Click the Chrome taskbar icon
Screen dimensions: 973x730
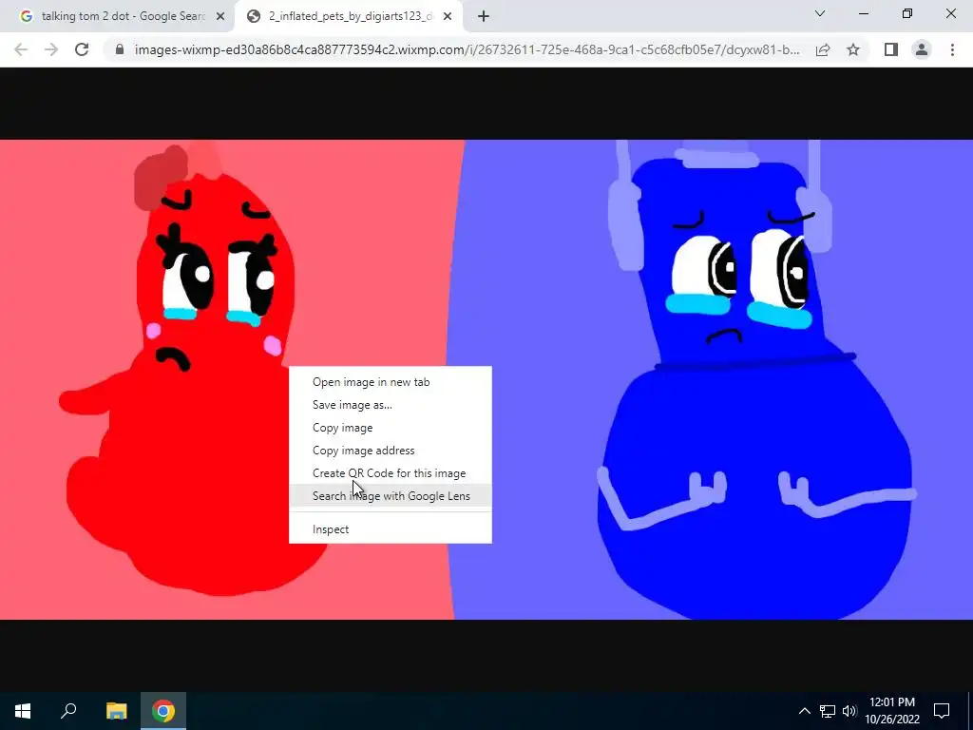163,711
